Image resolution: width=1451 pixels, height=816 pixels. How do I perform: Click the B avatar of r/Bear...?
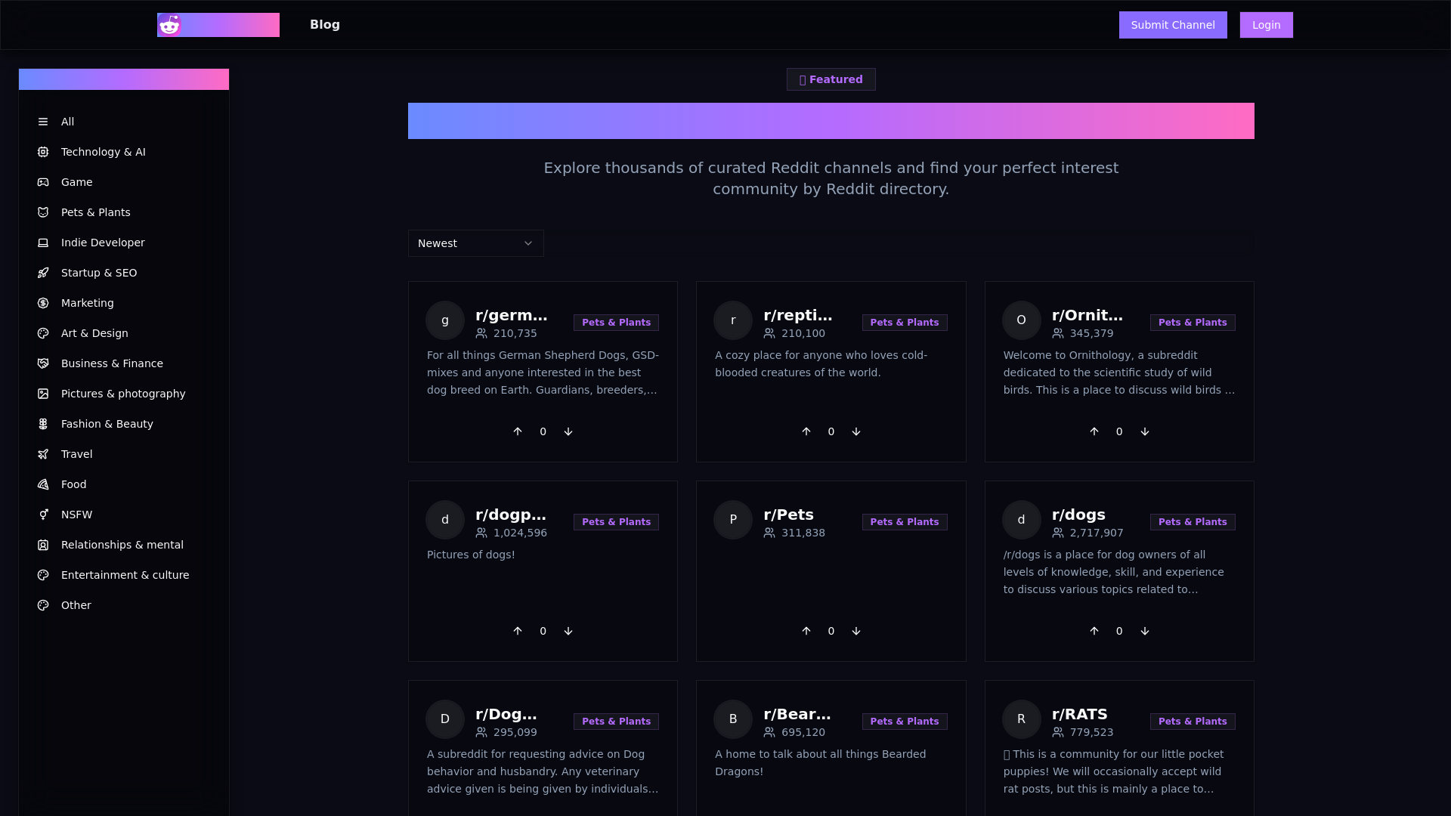coord(733,719)
